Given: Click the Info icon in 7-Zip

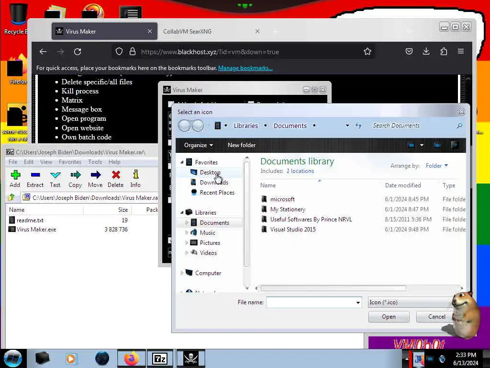Looking at the screenshot, I should pos(135,174).
